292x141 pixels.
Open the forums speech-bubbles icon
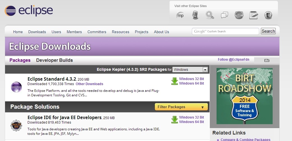click(x=225, y=15)
